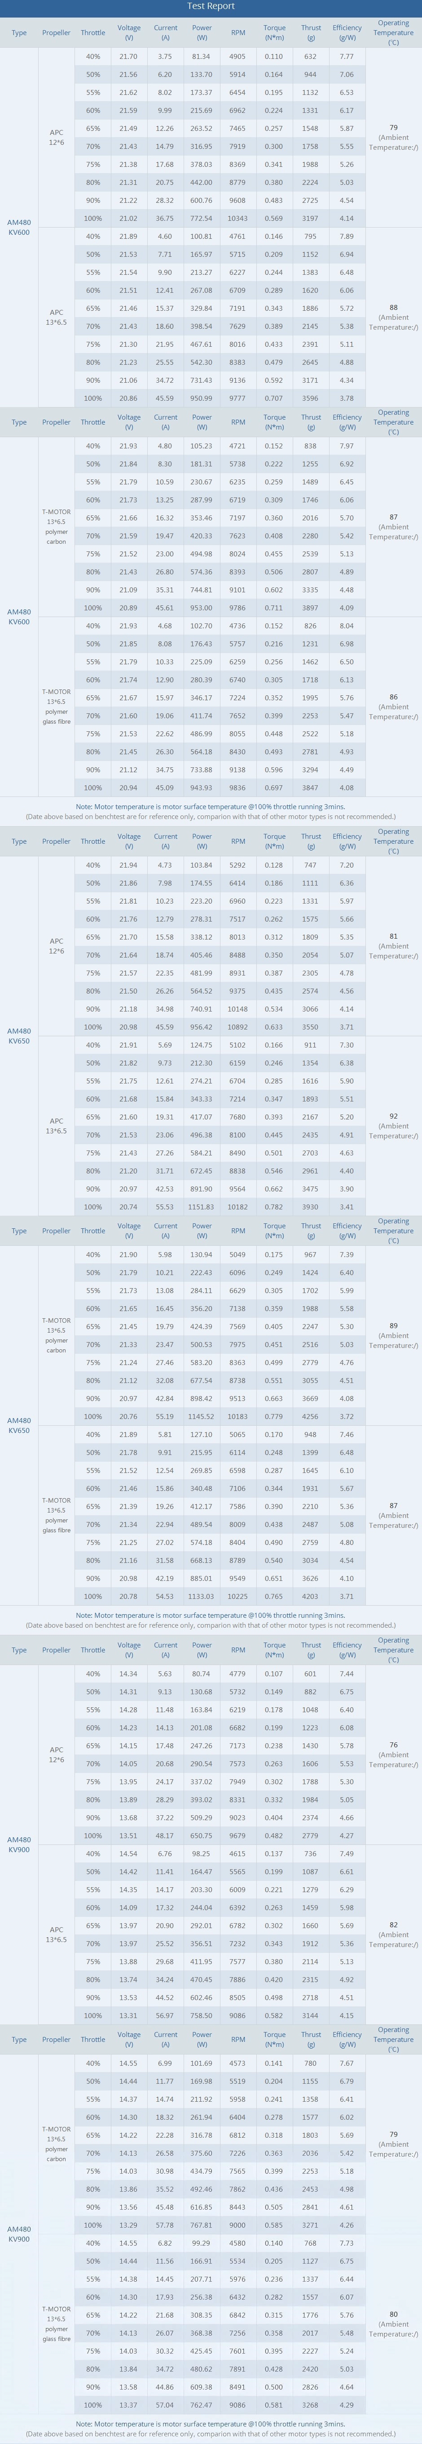The width and height of the screenshot is (422, 2444).
Task: Click the power value 1145.52 cell
Action: (x=202, y=1416)
